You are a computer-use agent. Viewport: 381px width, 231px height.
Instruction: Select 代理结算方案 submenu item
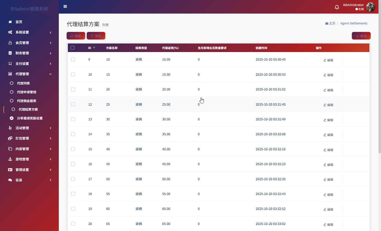pyautogui.click(x=28, y=109)
